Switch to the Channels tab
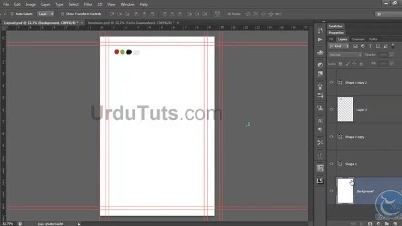This screenshot has height=226, width=402. pos(358,39)
